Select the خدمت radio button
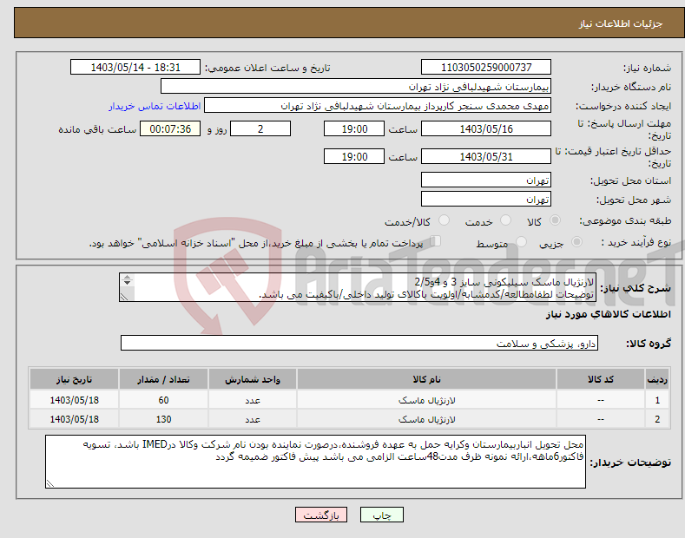Screen dimensions: 685x538 [x=505, y=220]
